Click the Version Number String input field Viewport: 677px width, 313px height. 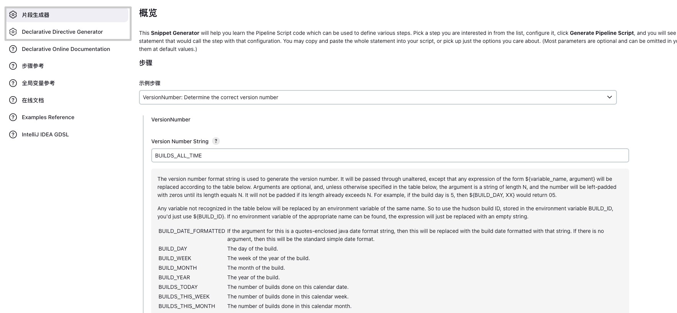pyautogui.click(x=389, y=156)
